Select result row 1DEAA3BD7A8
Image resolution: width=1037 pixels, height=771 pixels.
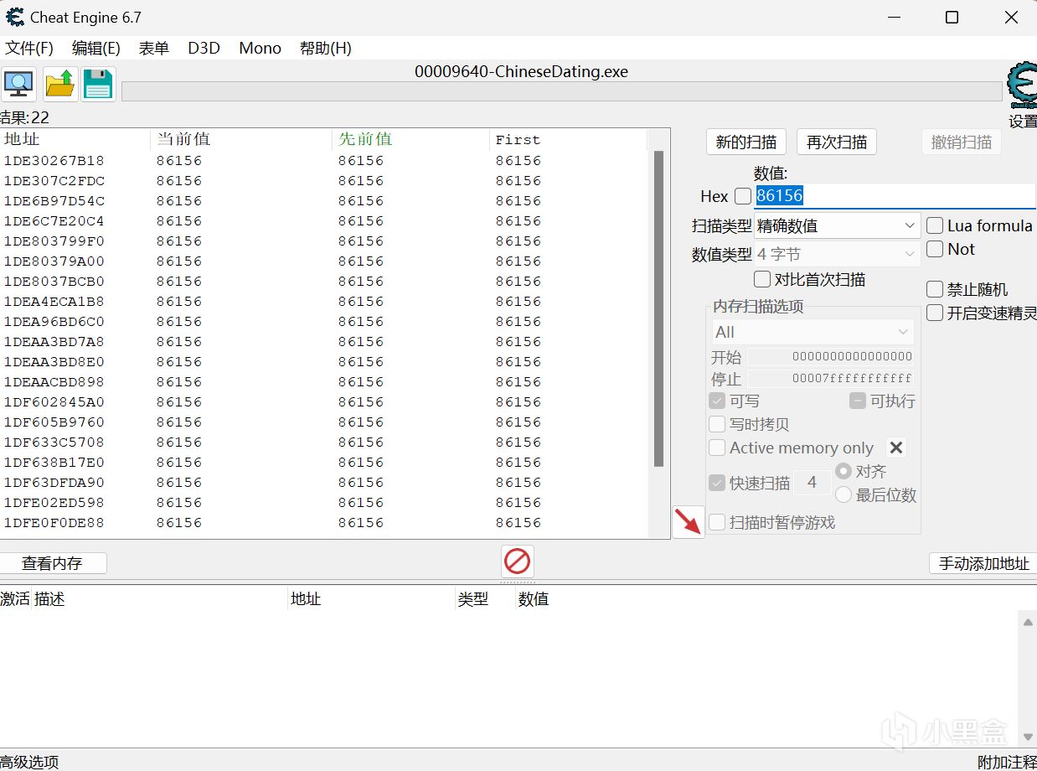point(324,341)
